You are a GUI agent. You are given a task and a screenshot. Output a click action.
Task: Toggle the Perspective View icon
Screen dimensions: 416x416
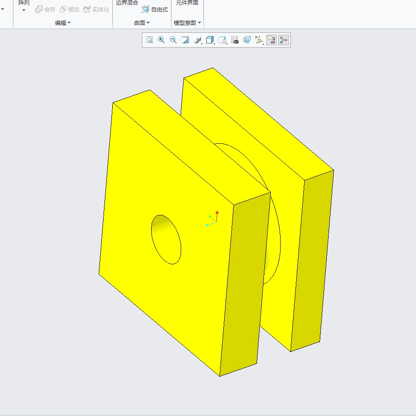247,40
